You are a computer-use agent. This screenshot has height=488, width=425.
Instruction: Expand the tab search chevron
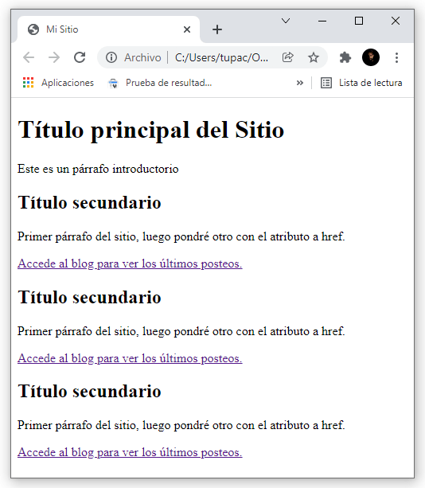coord(285,21)
